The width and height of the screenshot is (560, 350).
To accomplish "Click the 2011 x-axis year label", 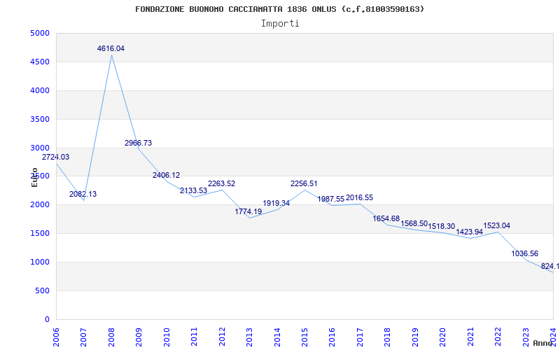I will (x=194, y=337).
